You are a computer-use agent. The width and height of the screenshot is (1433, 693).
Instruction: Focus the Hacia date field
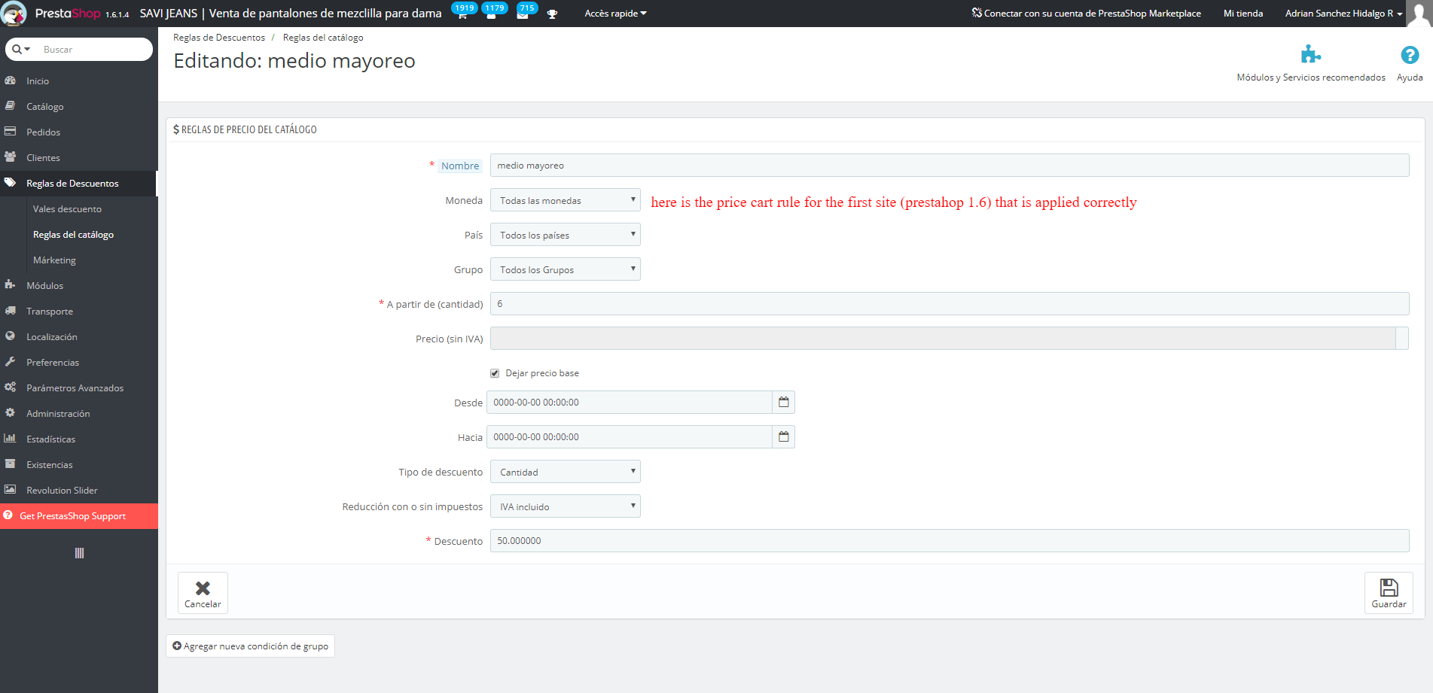(630, 437)
